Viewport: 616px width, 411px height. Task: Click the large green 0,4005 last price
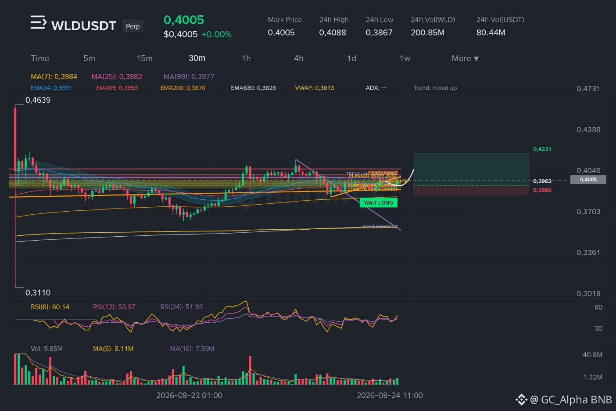pos(184,20)
